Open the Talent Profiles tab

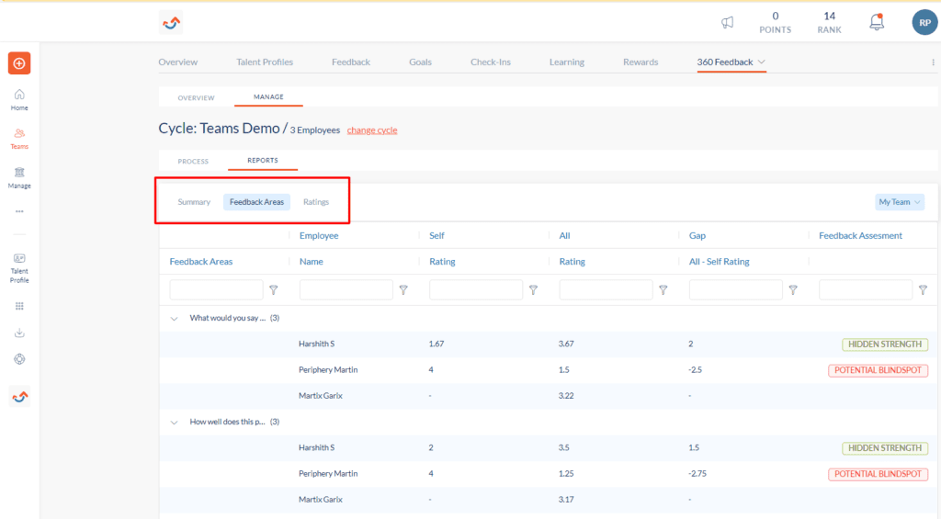pos(265,62)
